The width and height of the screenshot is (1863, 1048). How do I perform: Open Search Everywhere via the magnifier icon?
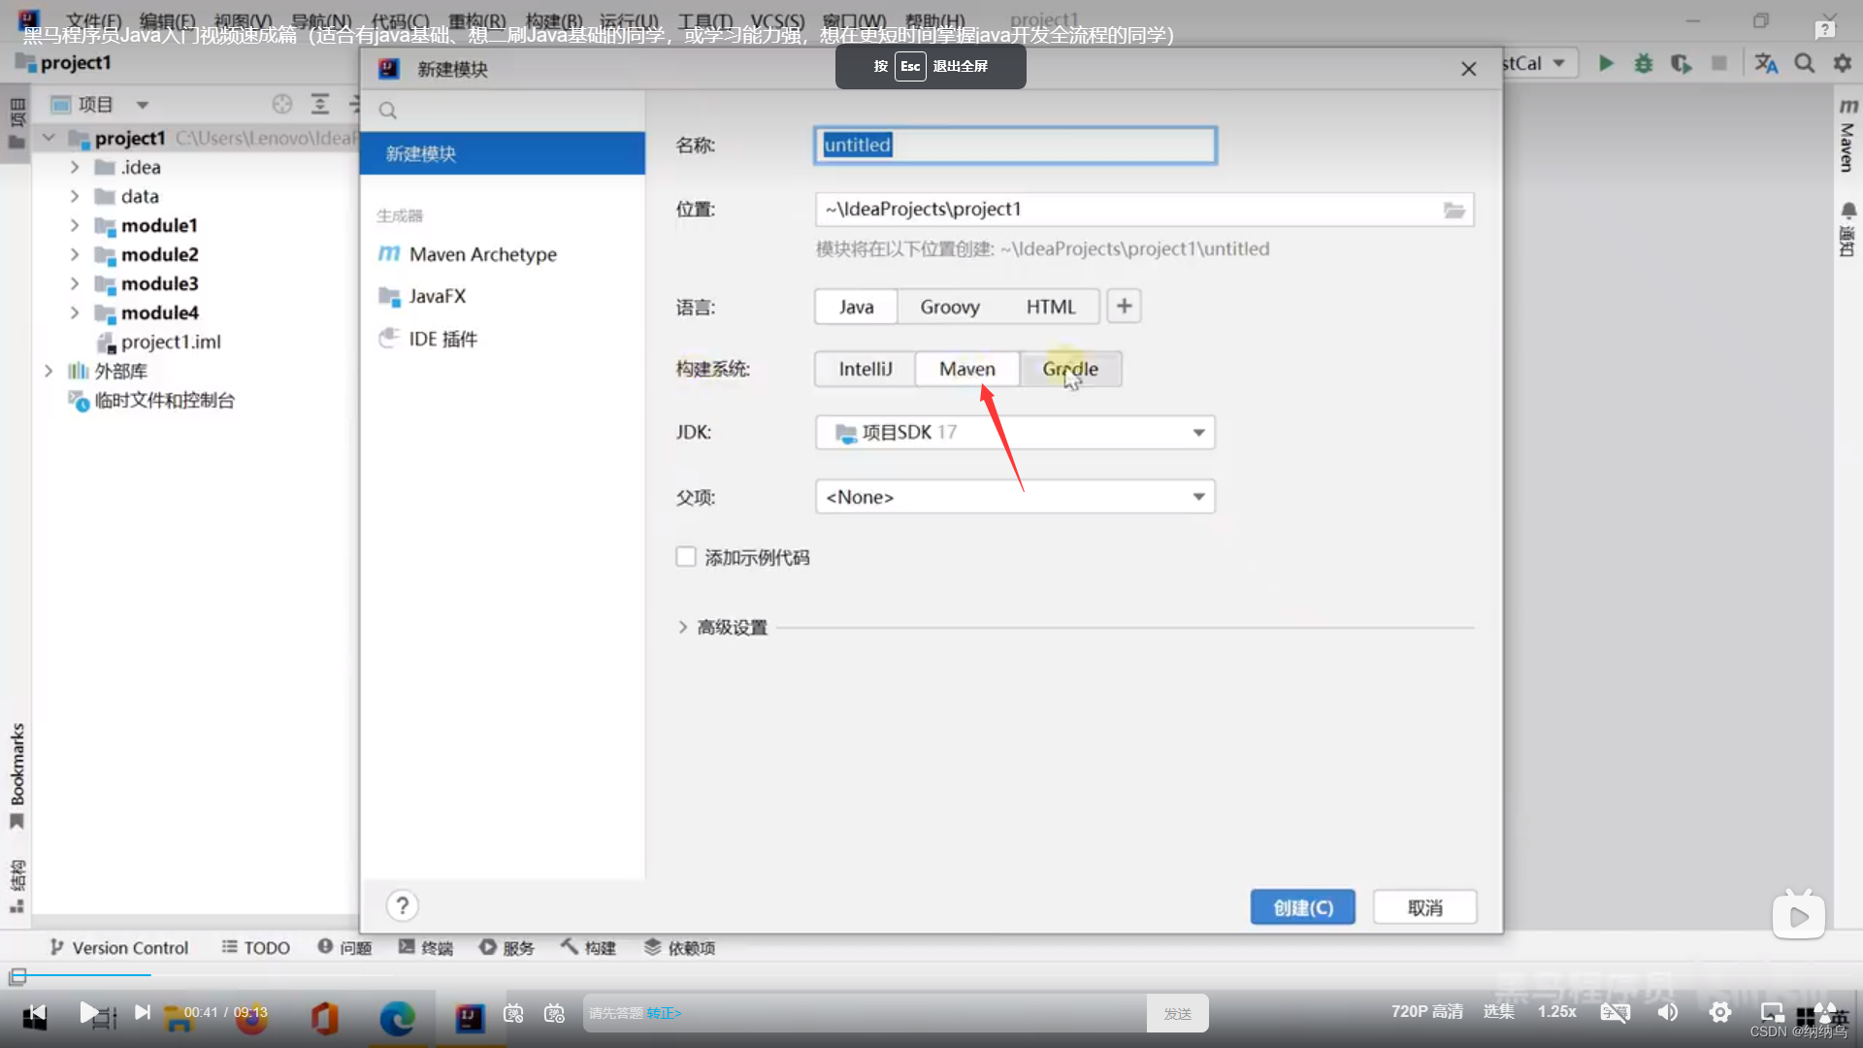click(1805, 63)
